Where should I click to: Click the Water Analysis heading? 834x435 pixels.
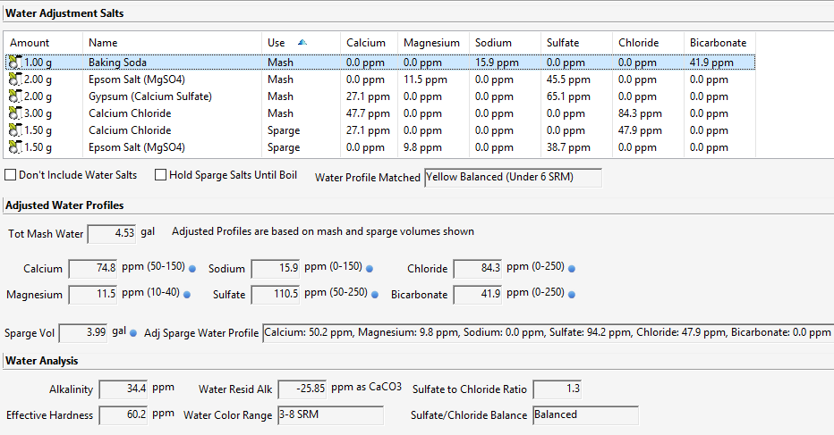[x=41, y=361]
